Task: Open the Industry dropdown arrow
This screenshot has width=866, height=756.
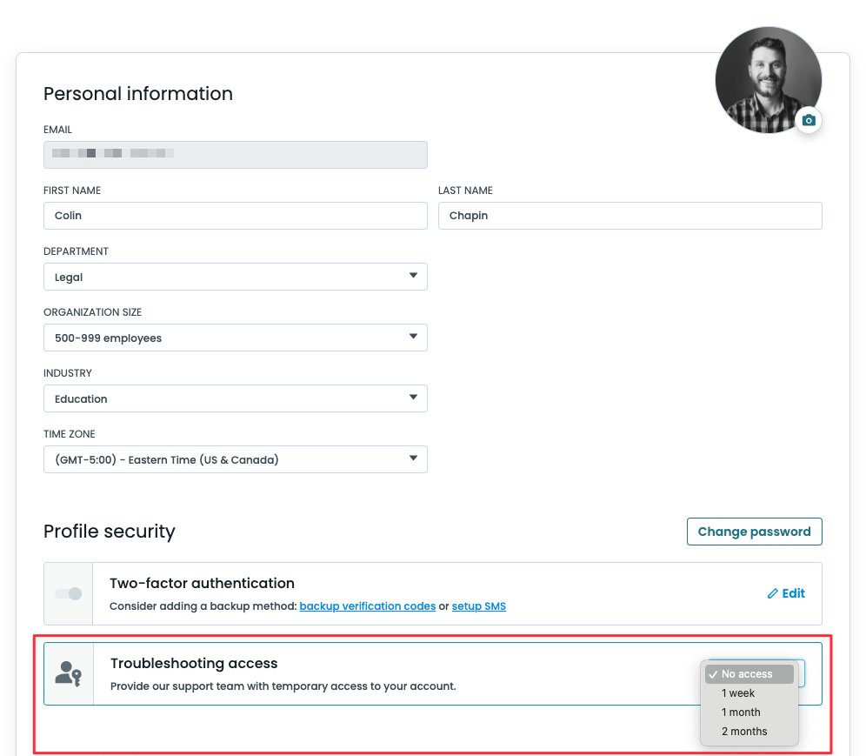Action: 413,398
